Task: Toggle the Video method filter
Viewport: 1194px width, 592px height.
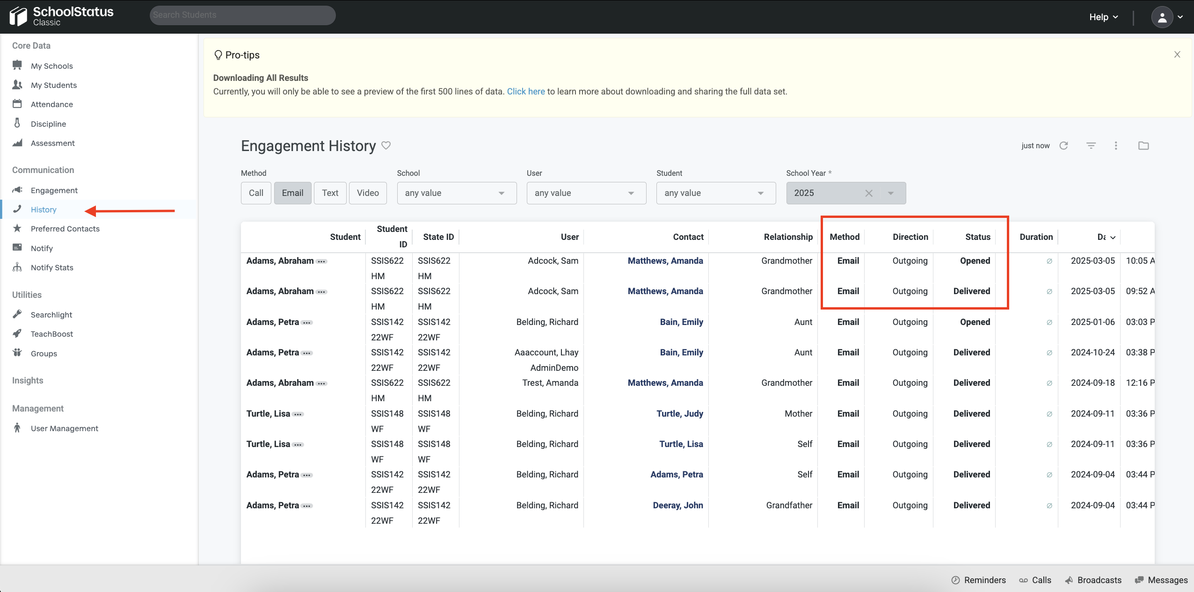Action: (368, 193)
